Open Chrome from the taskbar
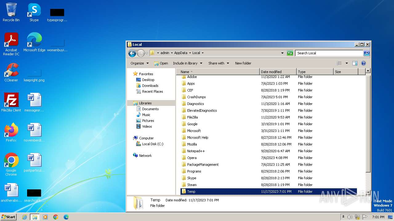The height and width of the screenshot is (221, 394). click(x=56, y=217)
